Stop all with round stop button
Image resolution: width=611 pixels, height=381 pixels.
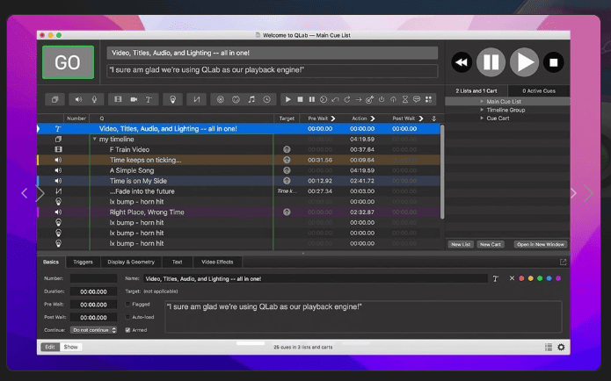[x=553, y=62]
